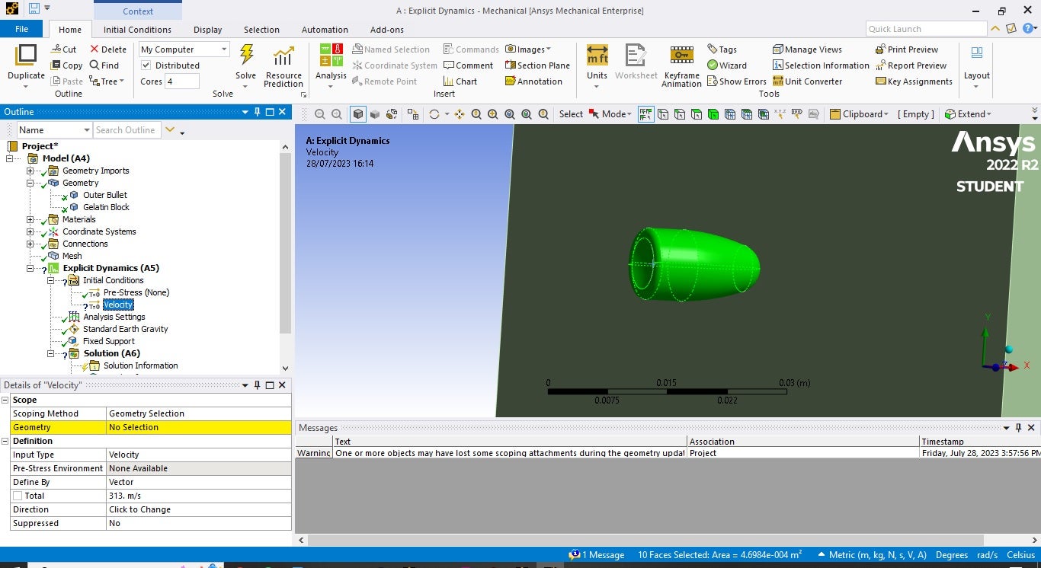
Task: Open the File menu tab
Action: (22, 29)
